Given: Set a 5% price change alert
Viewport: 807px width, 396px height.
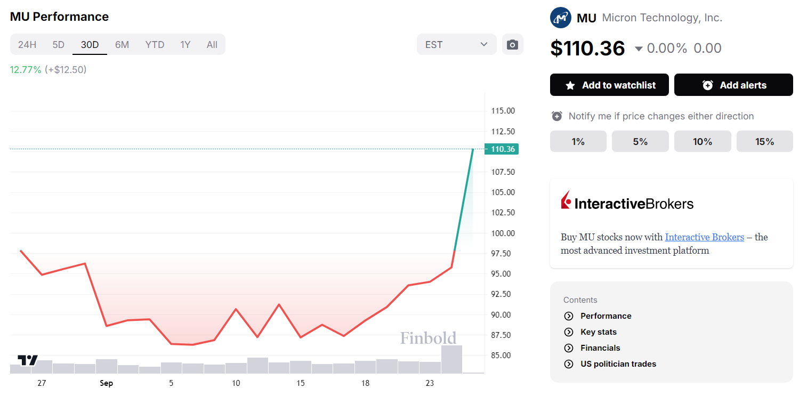Looking at the screenshot, I should coord(640,141).
